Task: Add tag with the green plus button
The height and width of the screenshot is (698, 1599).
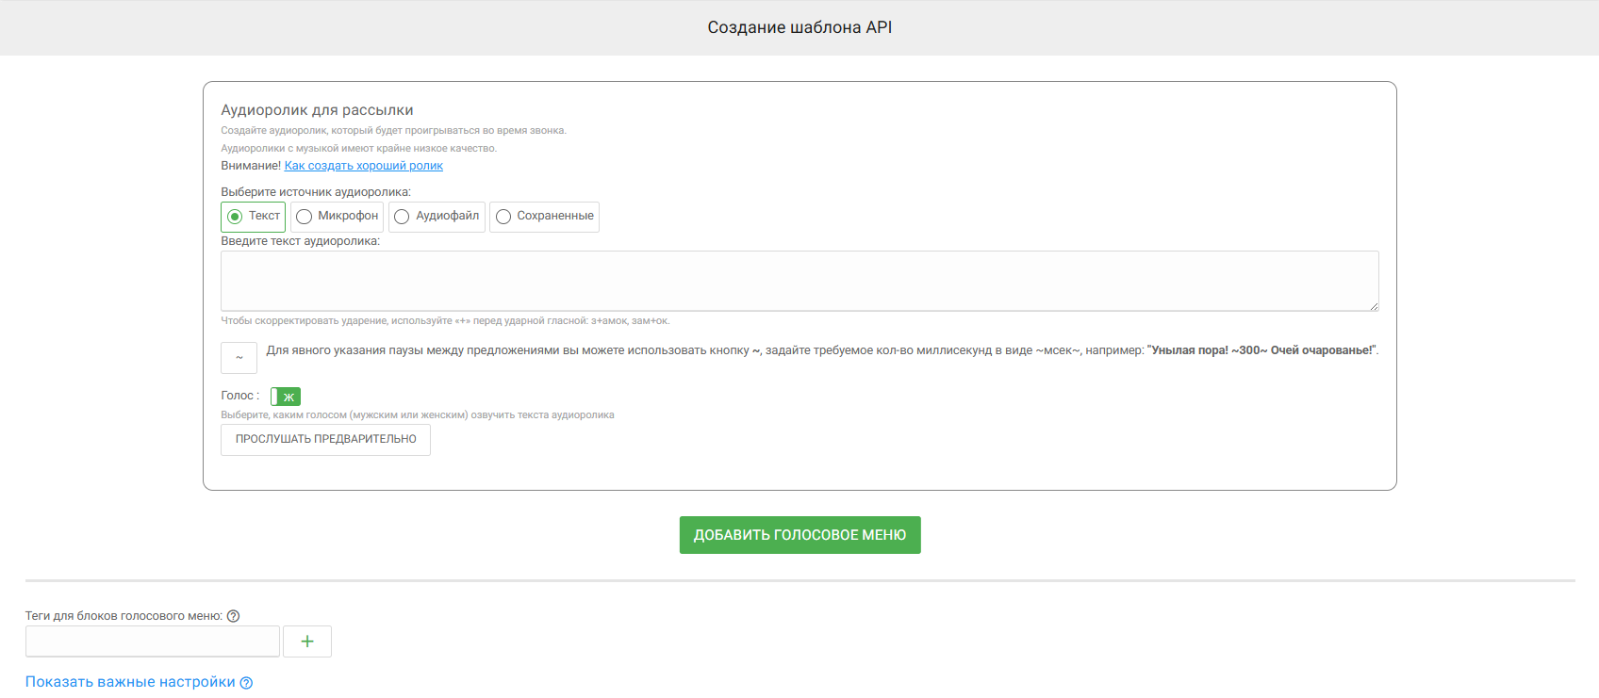Action: [x=307, y=641]
